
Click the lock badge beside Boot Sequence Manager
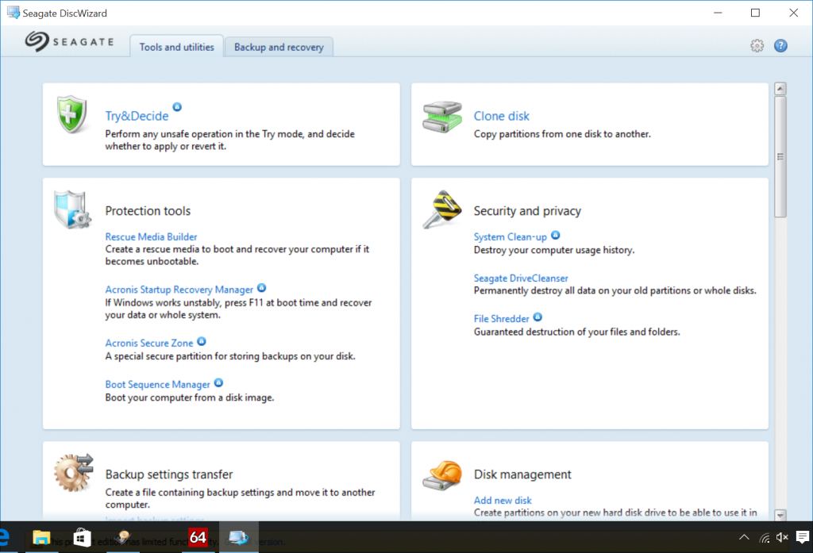click(x=219, y=383)
